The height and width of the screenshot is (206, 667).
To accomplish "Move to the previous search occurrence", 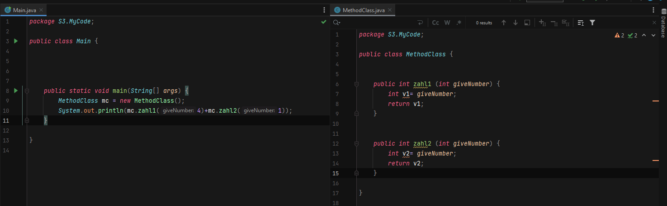I will pyautogui.click(x=504, y=23).
